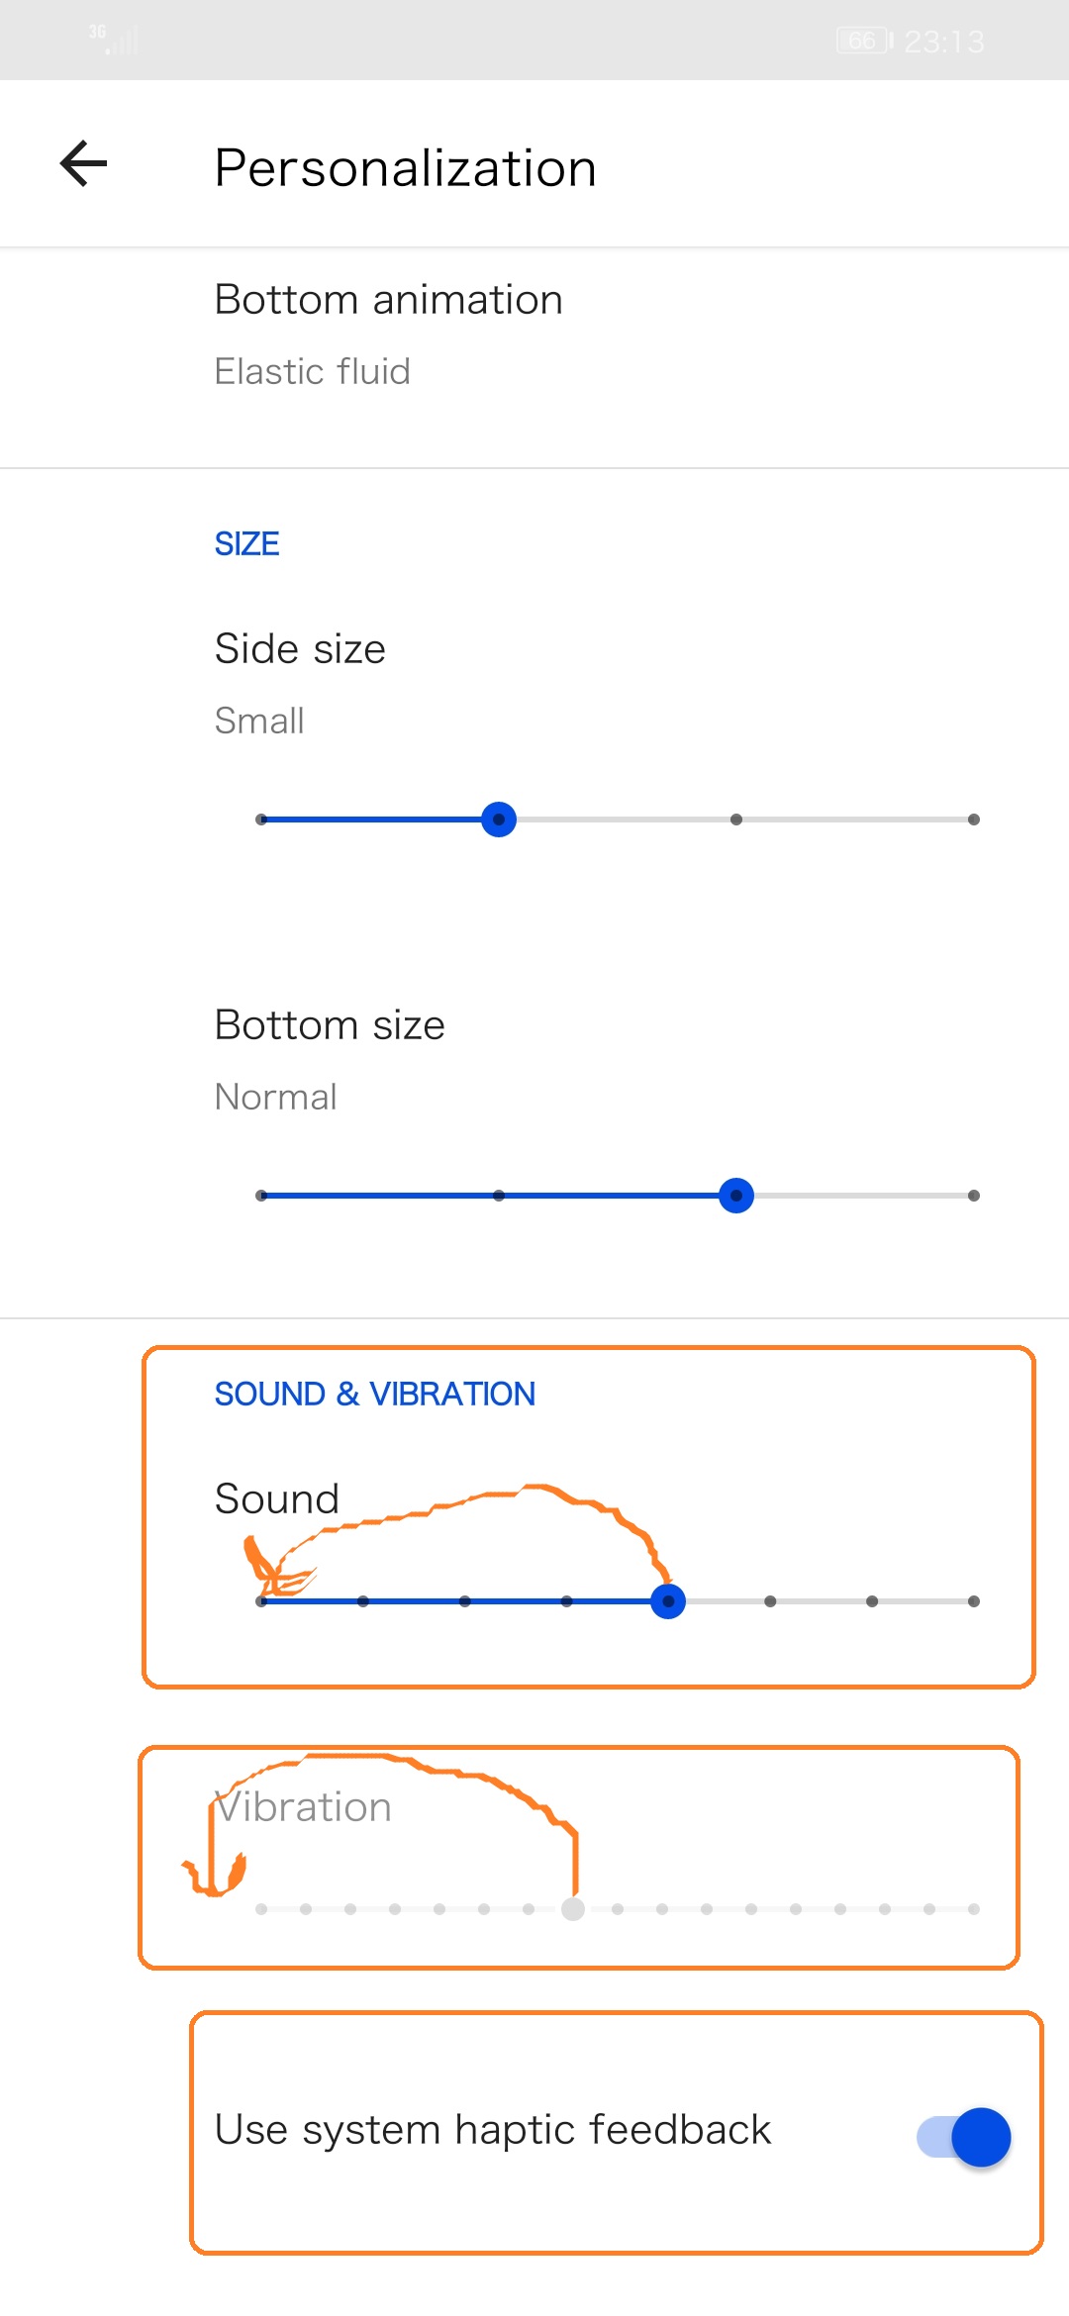Viewport: 1069px width, 2316px height.
Task: Tap the battery indicator in status bar
Action: (864, 41)
